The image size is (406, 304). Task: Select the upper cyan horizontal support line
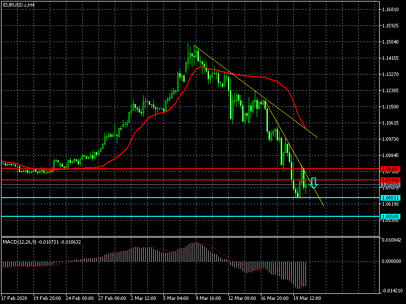tap(152, 198)
